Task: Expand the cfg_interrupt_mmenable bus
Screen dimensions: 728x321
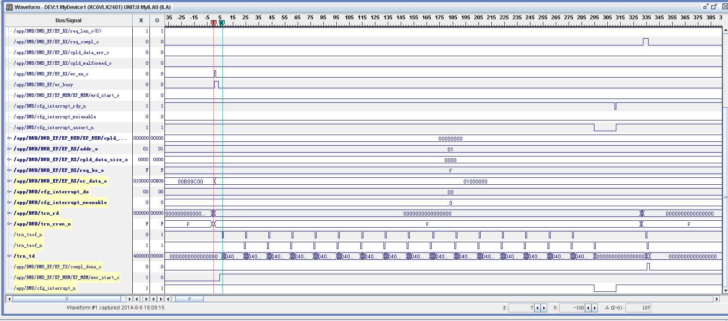Action: pyautogui.click(x=9, y=202)
